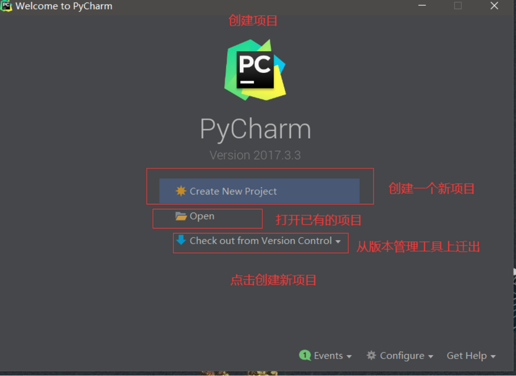Image resolution: width=516 pixels, height=376 pixels.
Task: Choose the Open project option
Action: [x=202, y=216]
